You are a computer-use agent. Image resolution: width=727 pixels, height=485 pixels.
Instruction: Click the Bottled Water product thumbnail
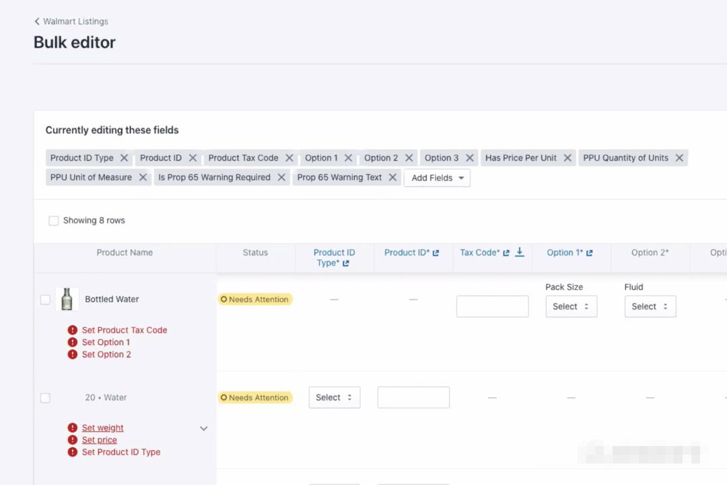click(x=67, y=299)
